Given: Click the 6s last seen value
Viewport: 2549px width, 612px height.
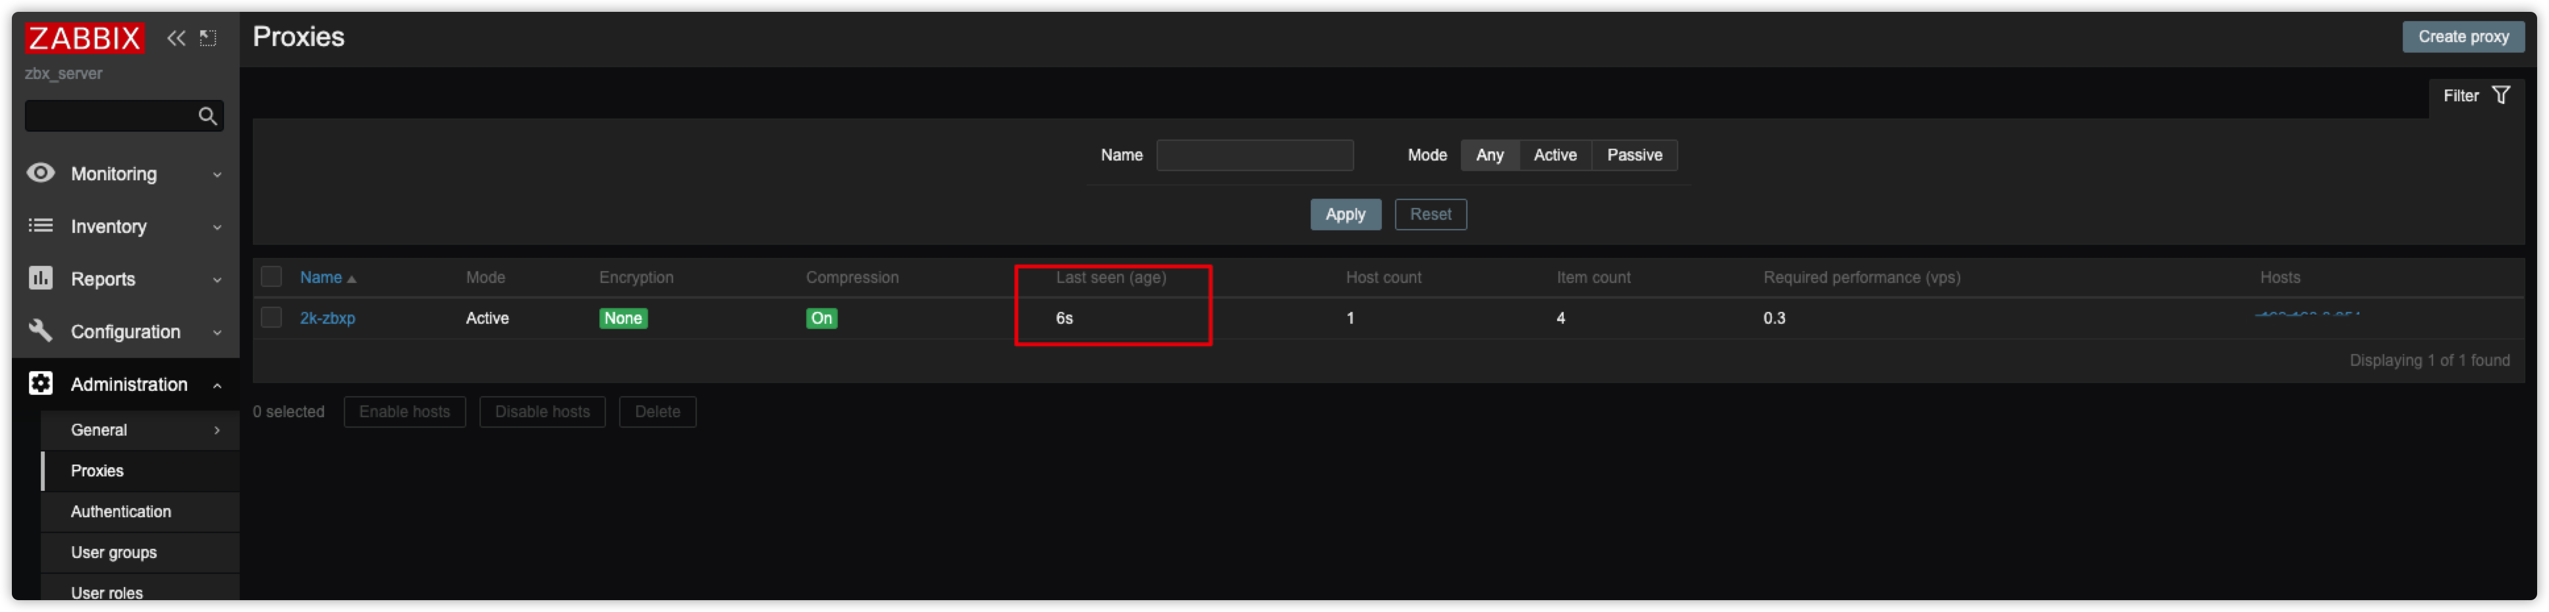Looking at the screenshot, I should 1064,319.
